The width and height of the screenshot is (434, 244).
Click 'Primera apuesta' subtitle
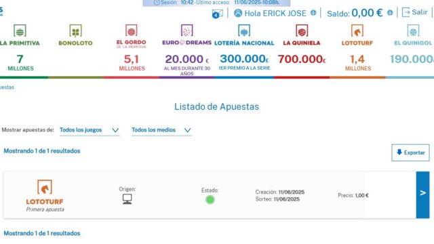tap(45, 209)
